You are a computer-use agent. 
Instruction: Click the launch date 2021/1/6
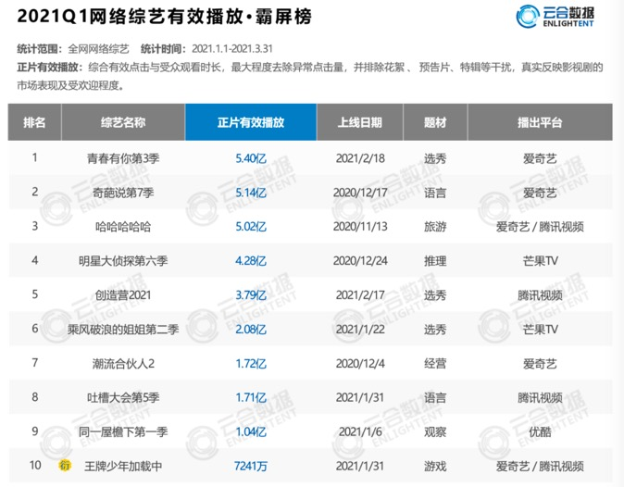click(x=360, y=431)
